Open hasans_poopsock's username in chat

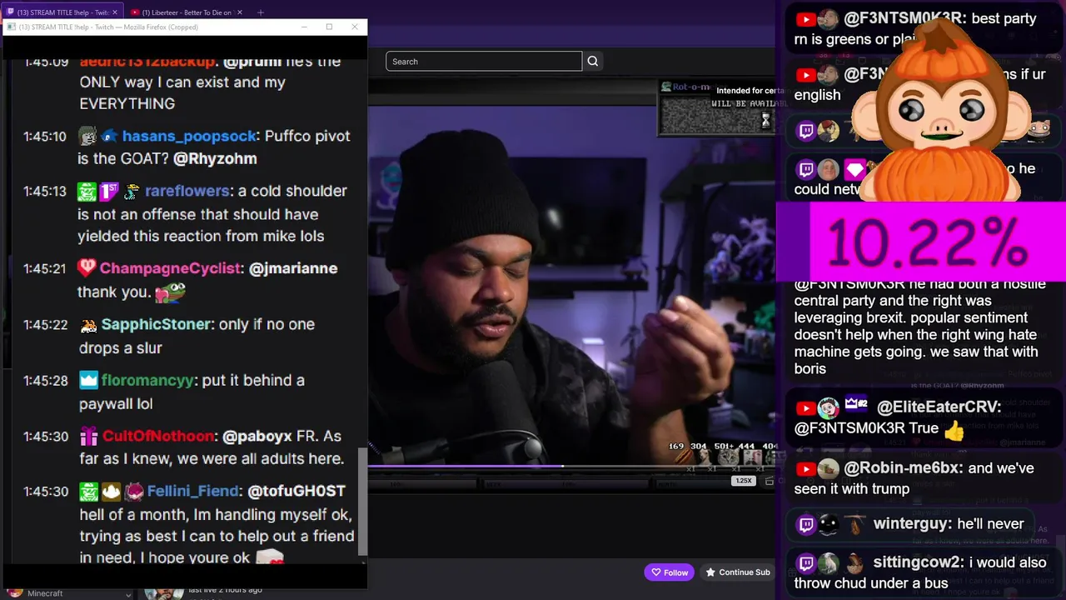point(189,136)
